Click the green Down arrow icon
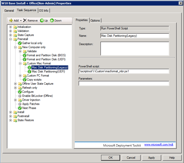Image resolution: width=184 pixels, height=163 pixels. (x=52, y=21)
